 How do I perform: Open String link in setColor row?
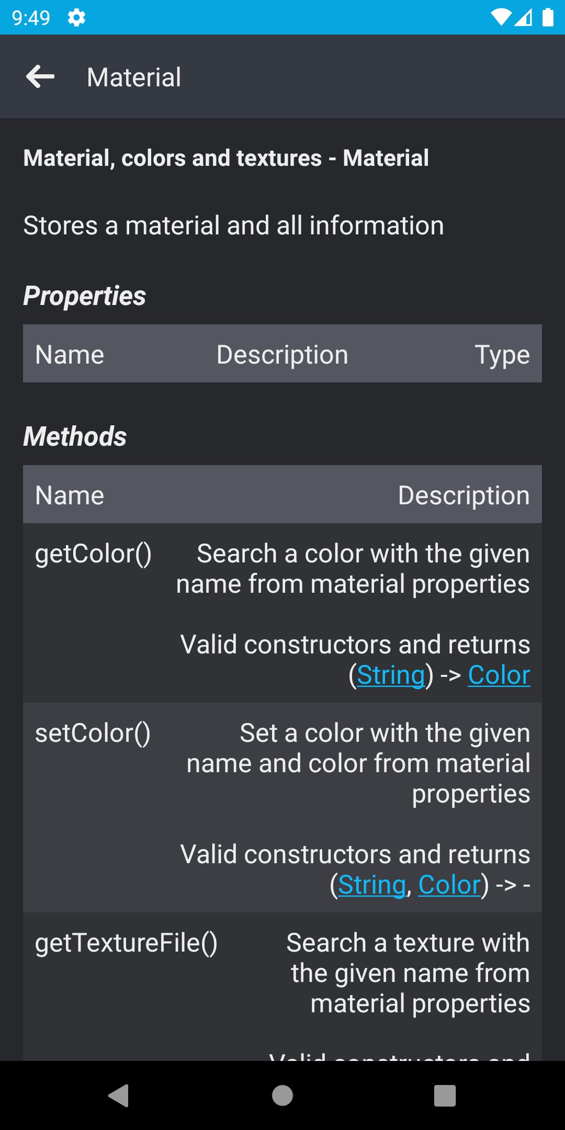point(372,885)
